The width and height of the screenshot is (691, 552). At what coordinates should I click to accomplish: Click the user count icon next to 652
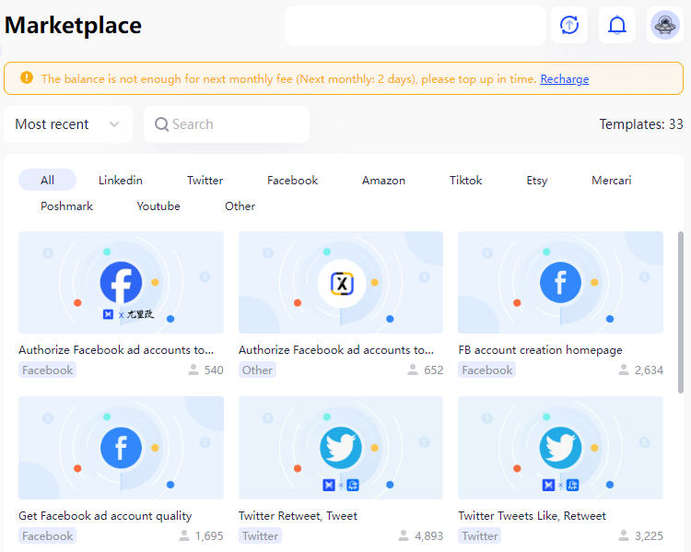413,370
